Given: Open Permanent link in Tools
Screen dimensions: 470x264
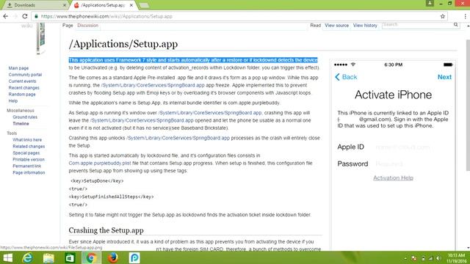Looking at the screenshot, I should point(27,166).
